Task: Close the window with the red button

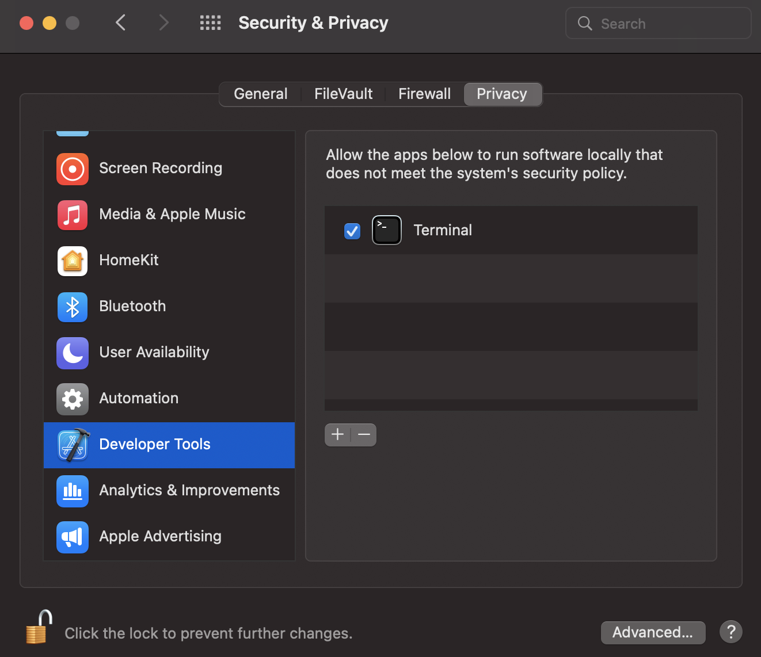Action: [26, 23]
